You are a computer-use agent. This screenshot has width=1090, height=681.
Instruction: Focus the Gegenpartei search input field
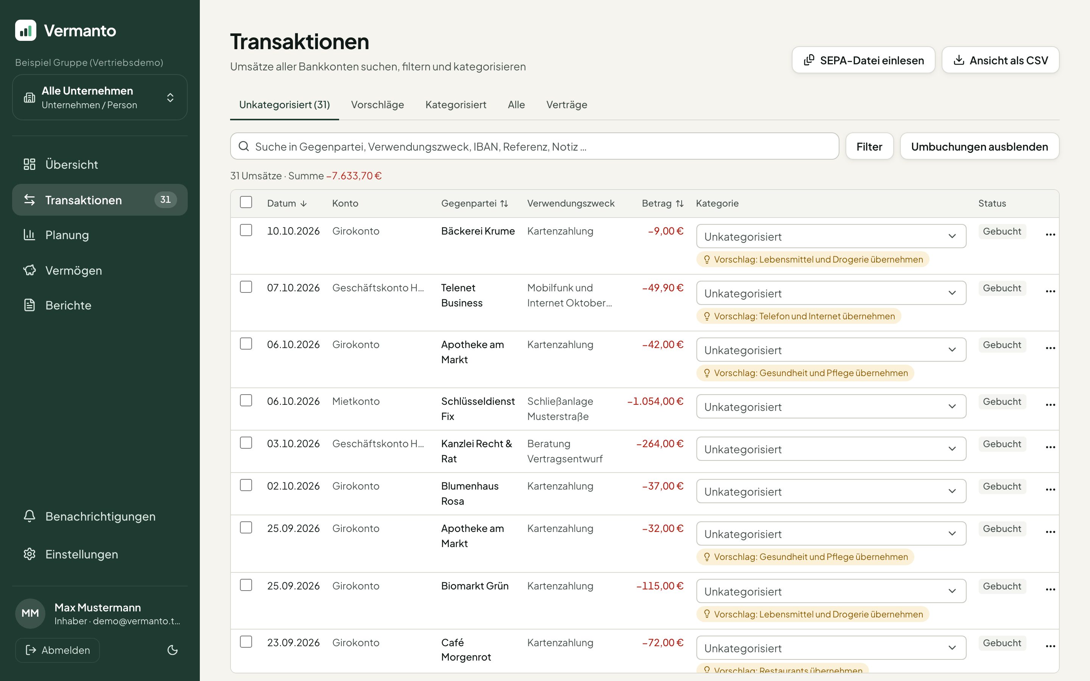pyautogui.click(x=534, y=146)
